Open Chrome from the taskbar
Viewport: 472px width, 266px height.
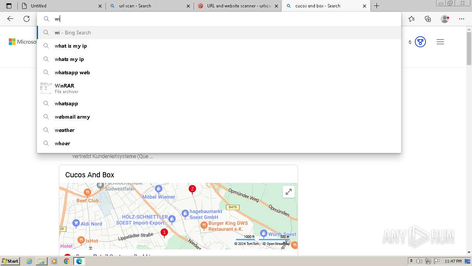click(x=66, y=261)
